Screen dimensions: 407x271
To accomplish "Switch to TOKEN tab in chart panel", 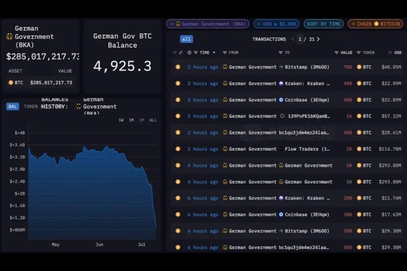I will (31, 106).
